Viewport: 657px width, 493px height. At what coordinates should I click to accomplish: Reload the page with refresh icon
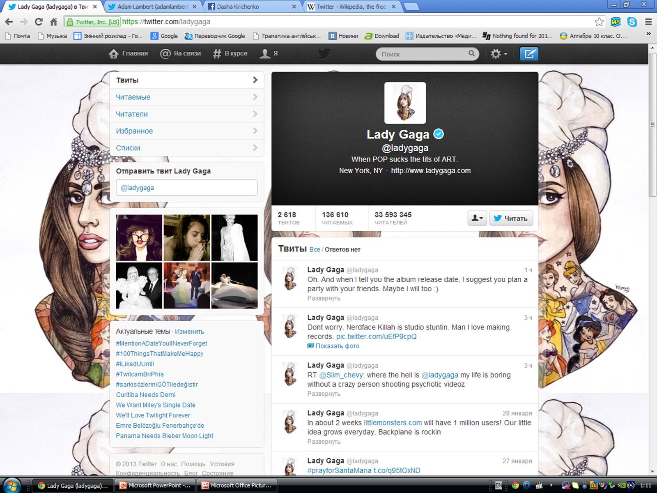point(39,22)
